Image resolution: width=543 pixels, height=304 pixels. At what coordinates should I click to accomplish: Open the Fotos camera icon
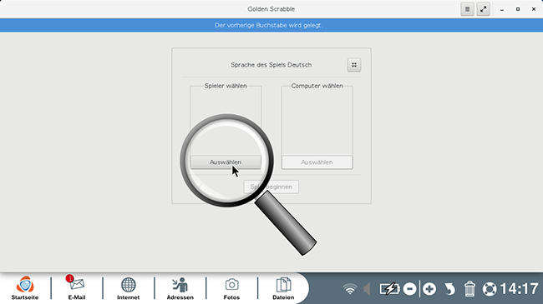231,288
